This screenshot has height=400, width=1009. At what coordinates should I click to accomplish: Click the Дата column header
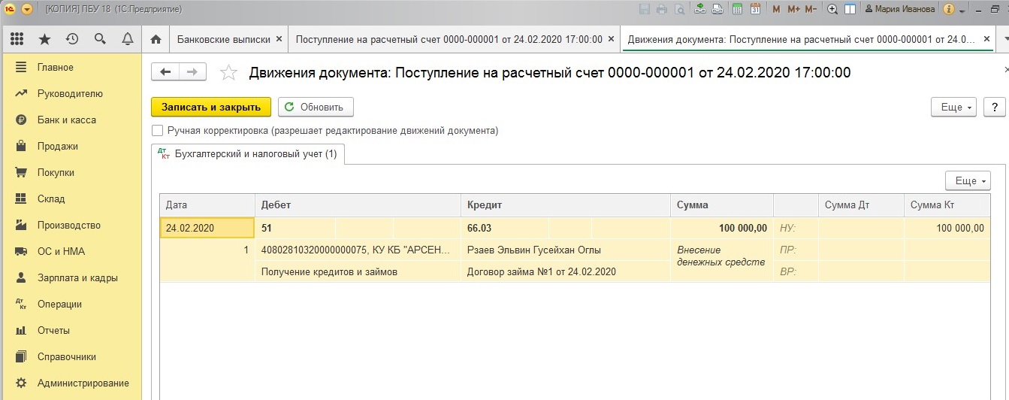(x=207, y=205)
